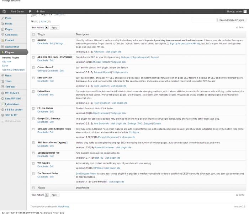This screenshot has width=249, height=214.
Task: Toggle the select-all checkbox in table footer
Action: tap(33, 188)
